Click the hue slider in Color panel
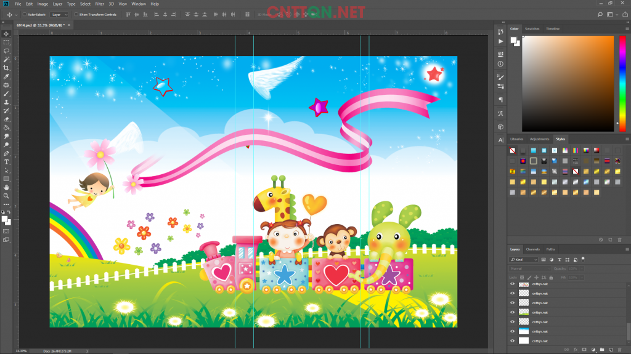The width and height of the screenshot is (631, 354). click(x=622, y=84)
